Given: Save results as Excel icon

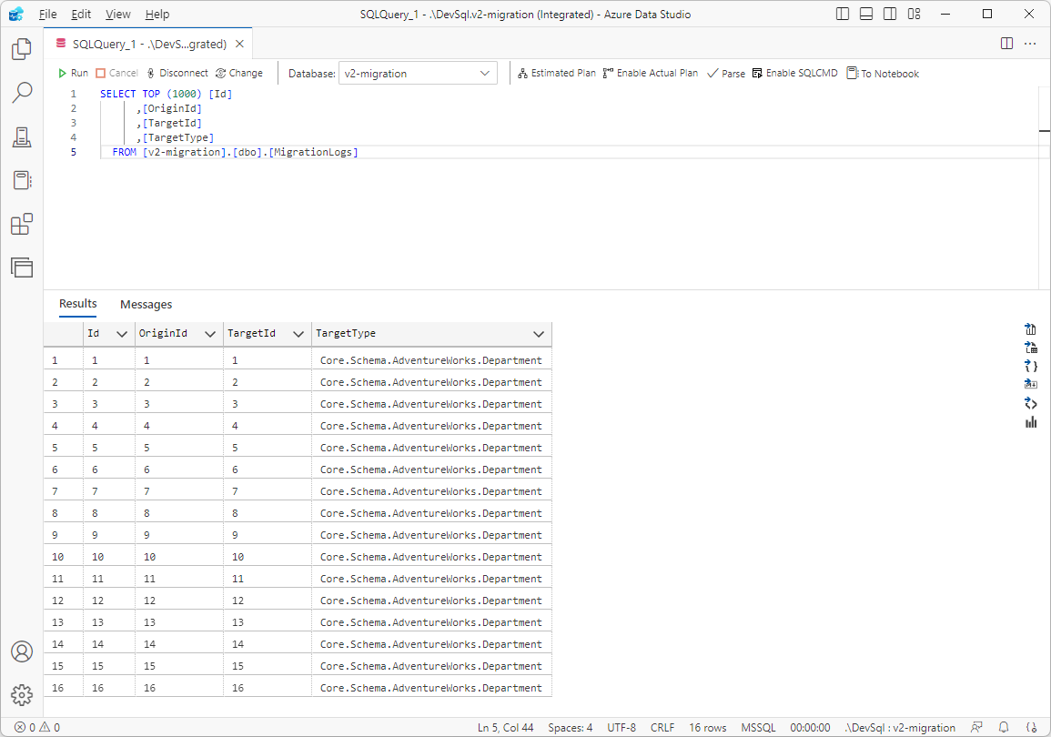Looking at the screenshot, I should (x=1030, y=347).
